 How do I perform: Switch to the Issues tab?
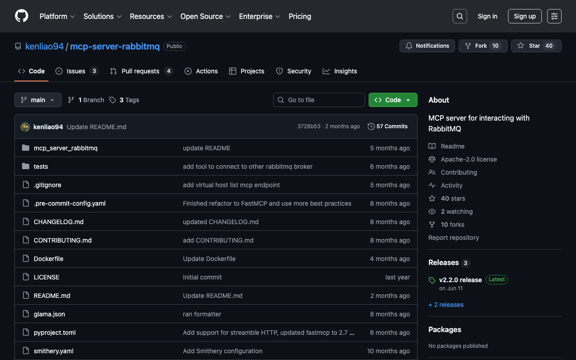pyautogui.click(x=76, y=71)
